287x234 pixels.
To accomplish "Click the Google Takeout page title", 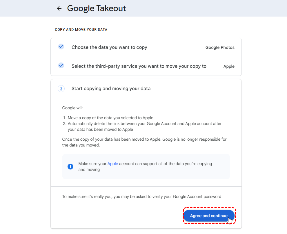I will click(97, 8).
